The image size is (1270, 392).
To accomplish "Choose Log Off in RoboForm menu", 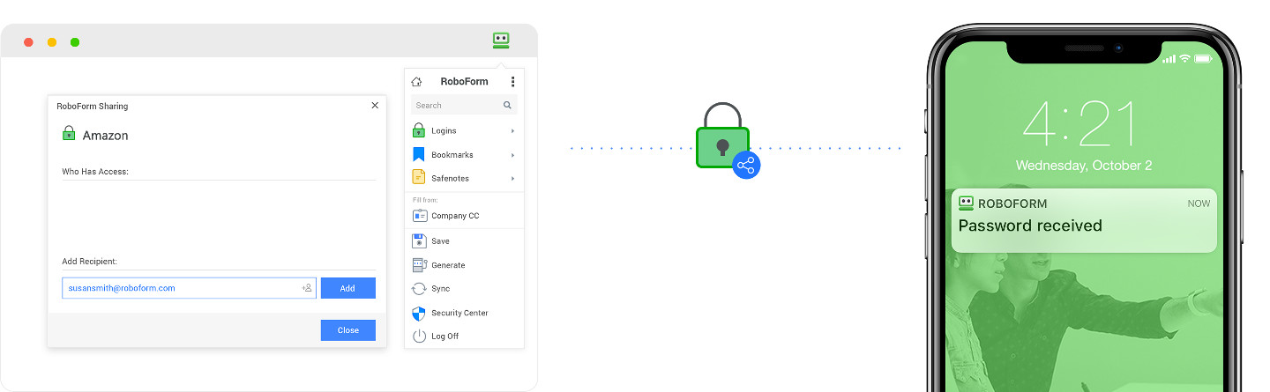I will pos(464,337).
